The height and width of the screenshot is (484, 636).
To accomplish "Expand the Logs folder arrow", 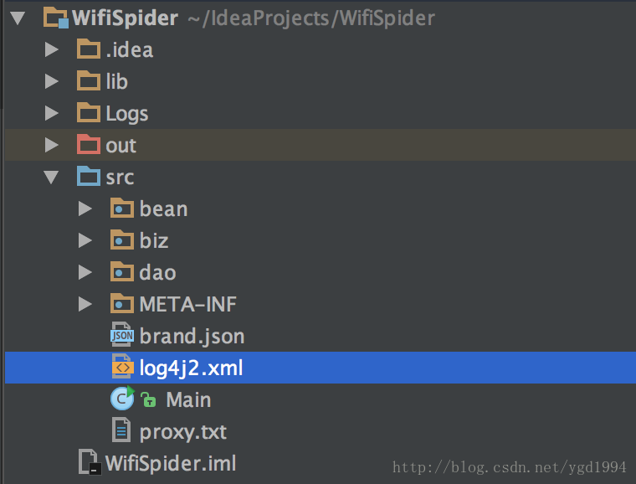I will click(x=52, y=113).
